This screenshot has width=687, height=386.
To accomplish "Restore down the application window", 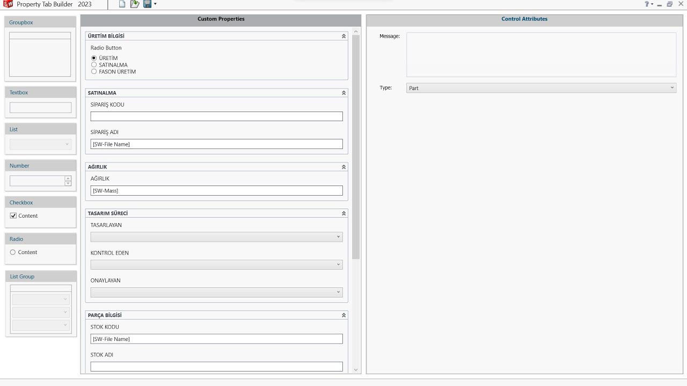I will click(x=669, y=4).
